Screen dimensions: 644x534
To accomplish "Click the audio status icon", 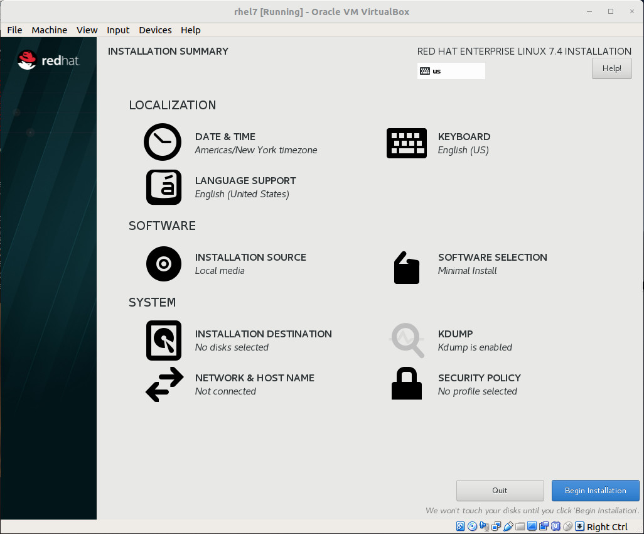I will (484, 526).
